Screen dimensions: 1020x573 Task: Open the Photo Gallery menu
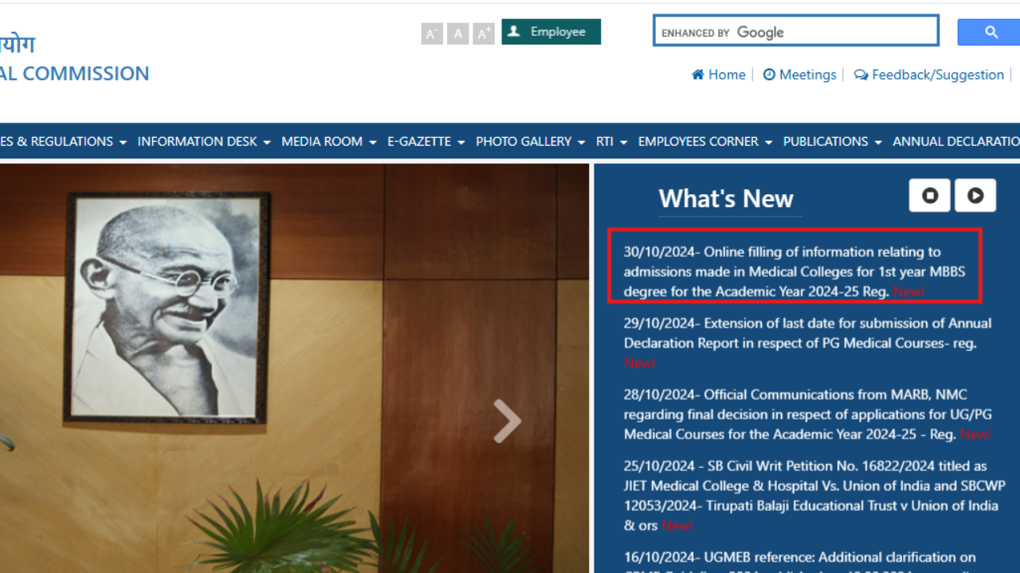[530, 142]
